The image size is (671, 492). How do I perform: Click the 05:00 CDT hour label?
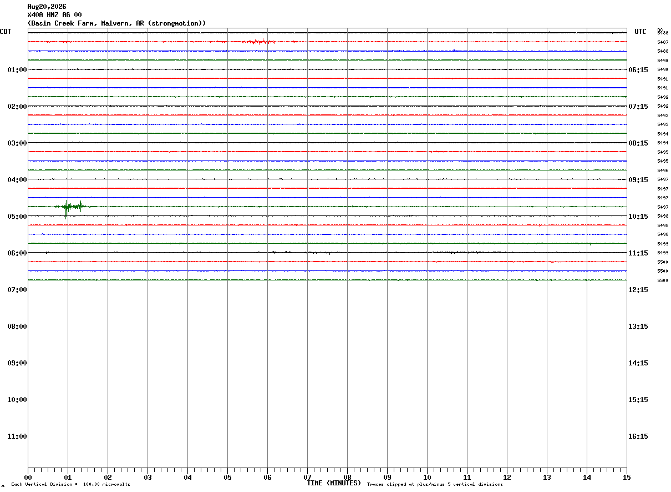(17, 216)
